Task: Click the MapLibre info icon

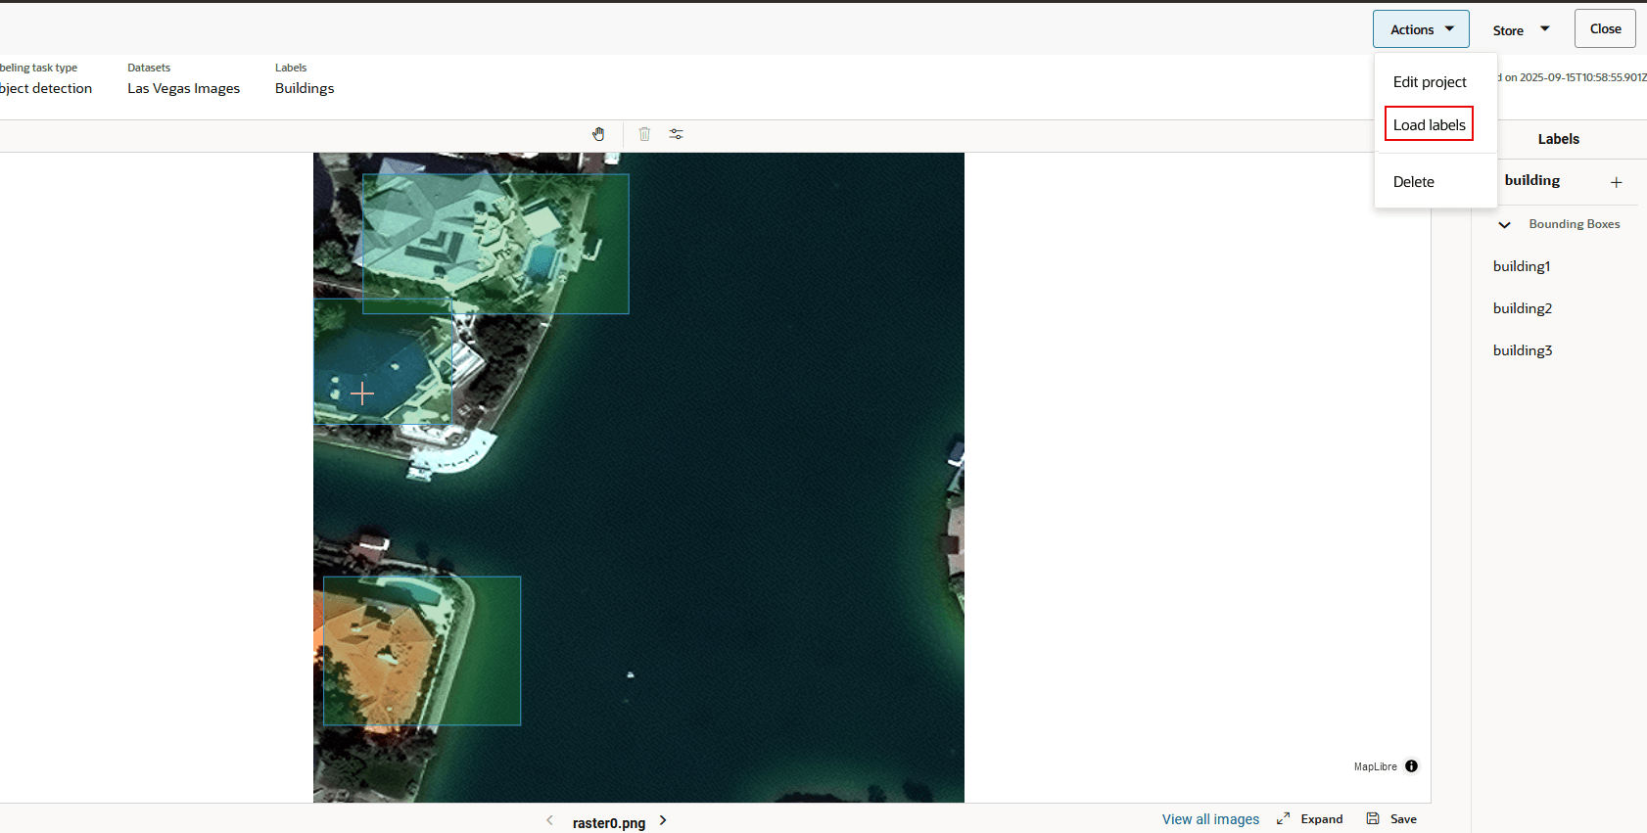Action: pyautogui.click(x=1411, y=766)
